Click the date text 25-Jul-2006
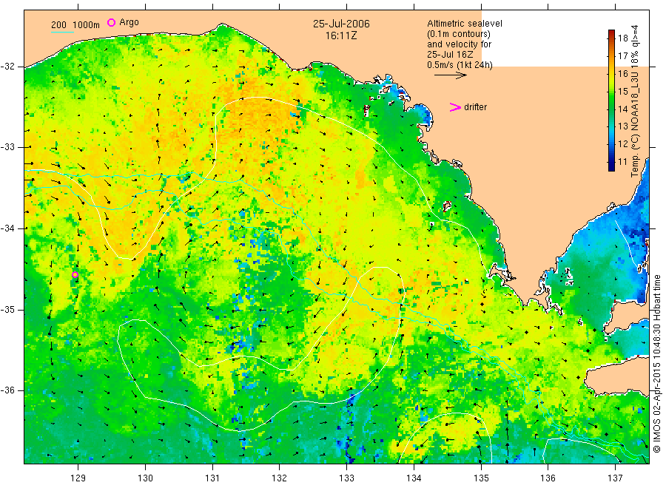The image size is (666, 488). pyautogui.click(x=341, y=24)
